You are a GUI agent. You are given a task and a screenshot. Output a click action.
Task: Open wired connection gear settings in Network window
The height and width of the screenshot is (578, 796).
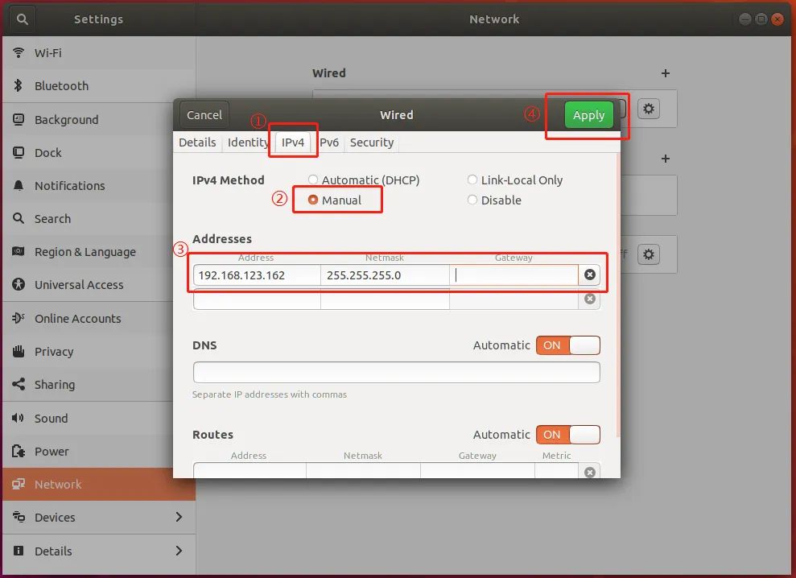pos(648,109)
